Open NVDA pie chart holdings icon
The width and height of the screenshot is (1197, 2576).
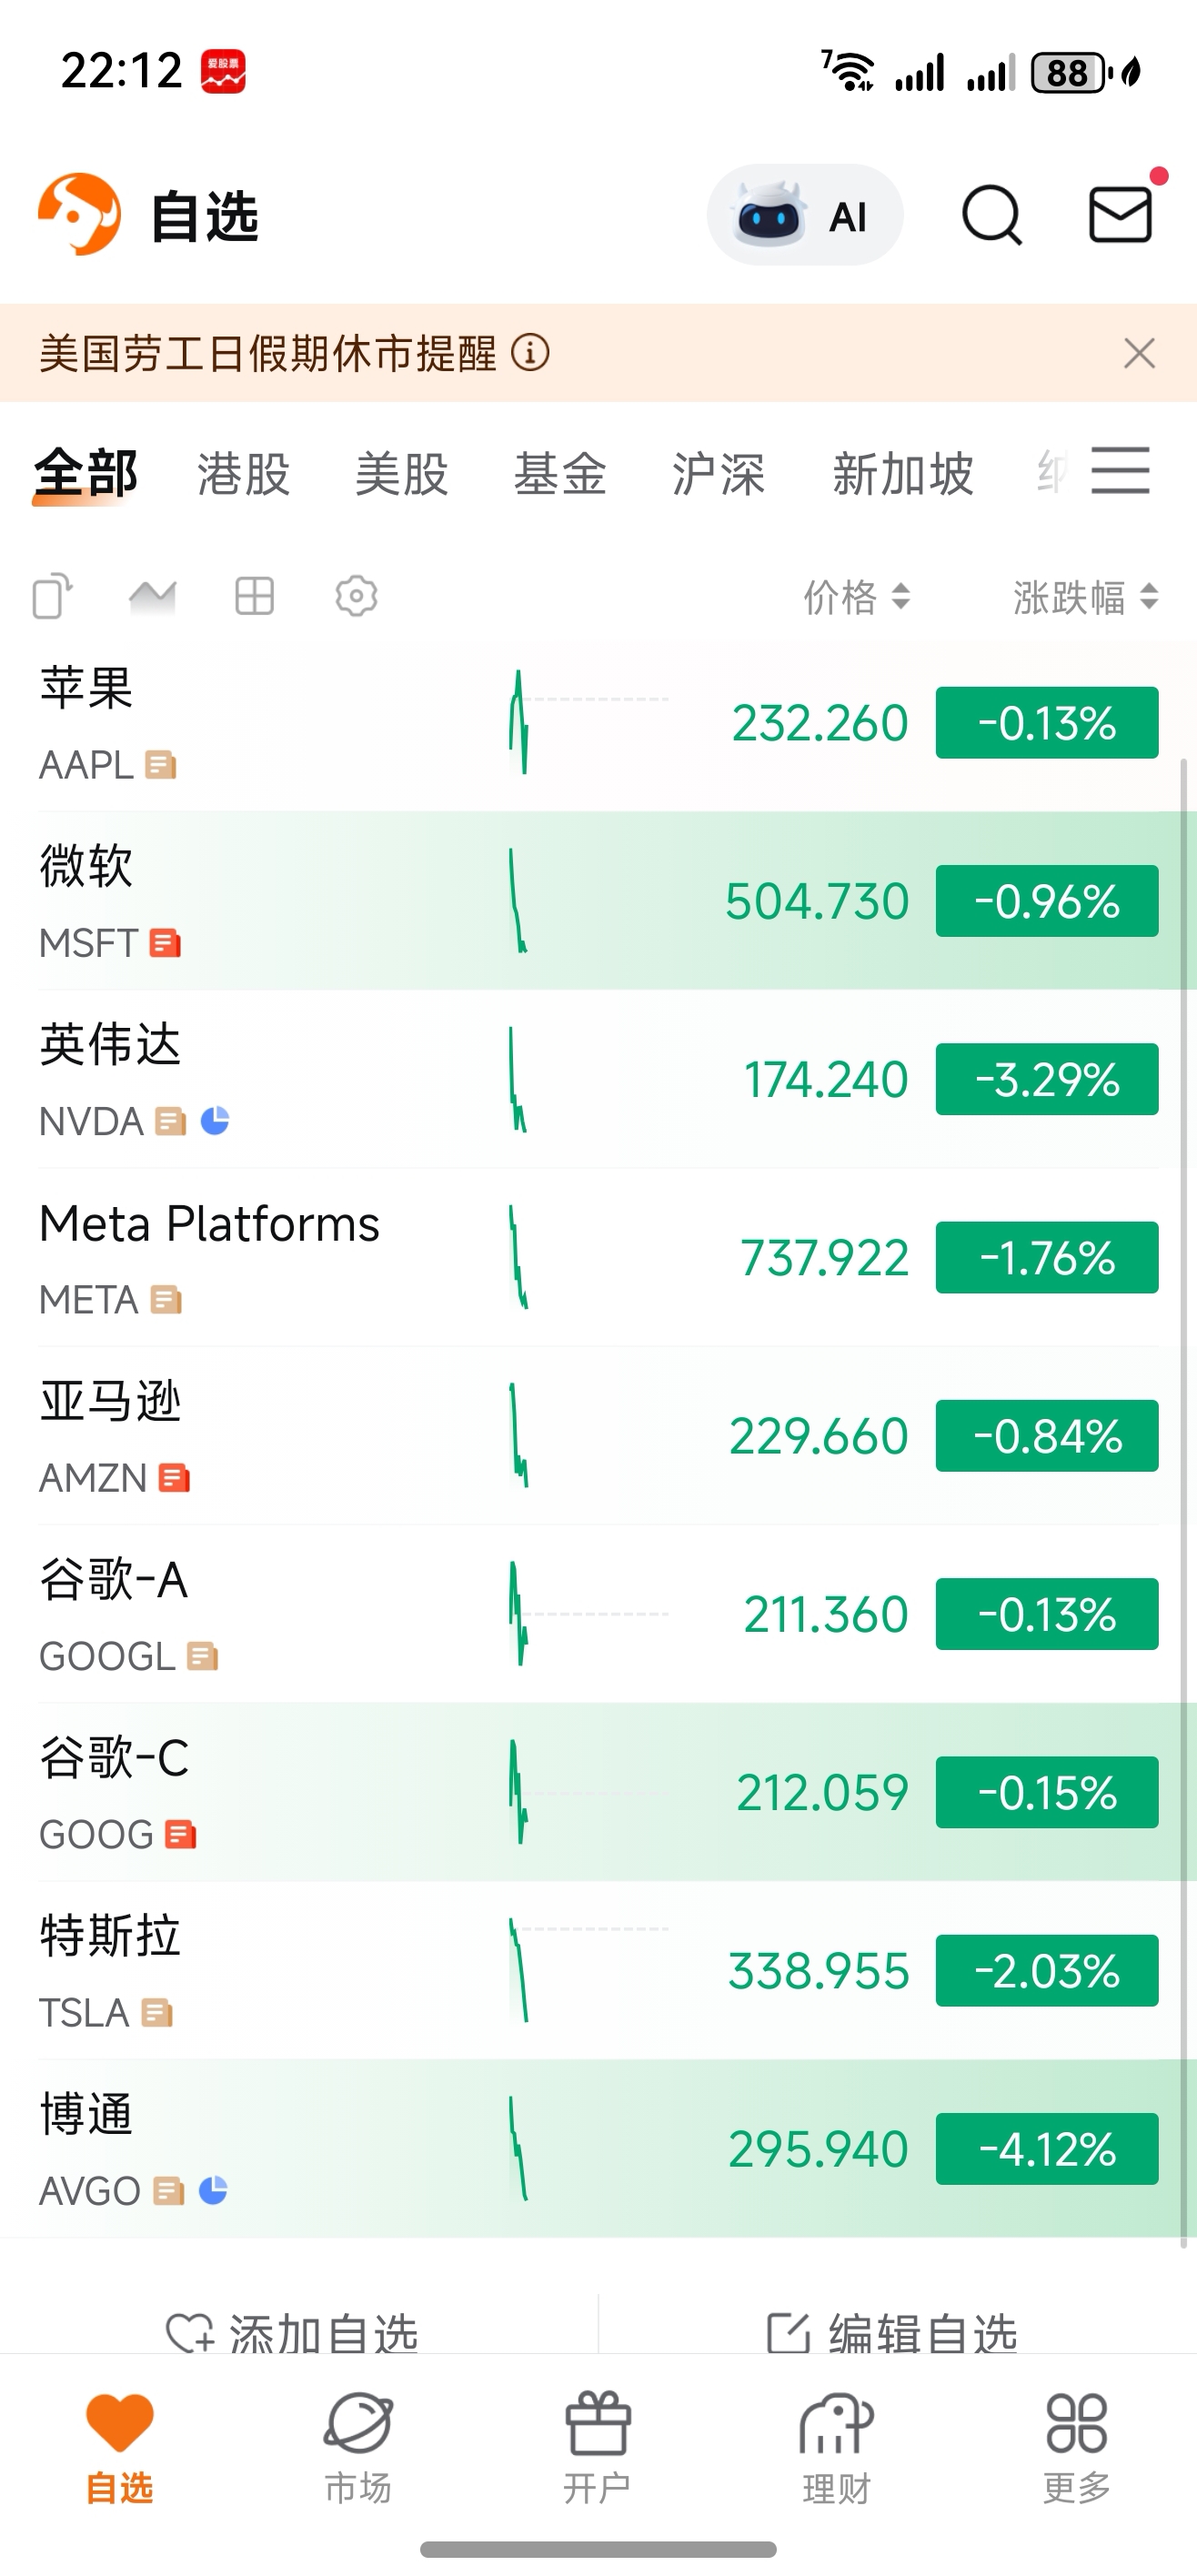[x=215, y=1121]
